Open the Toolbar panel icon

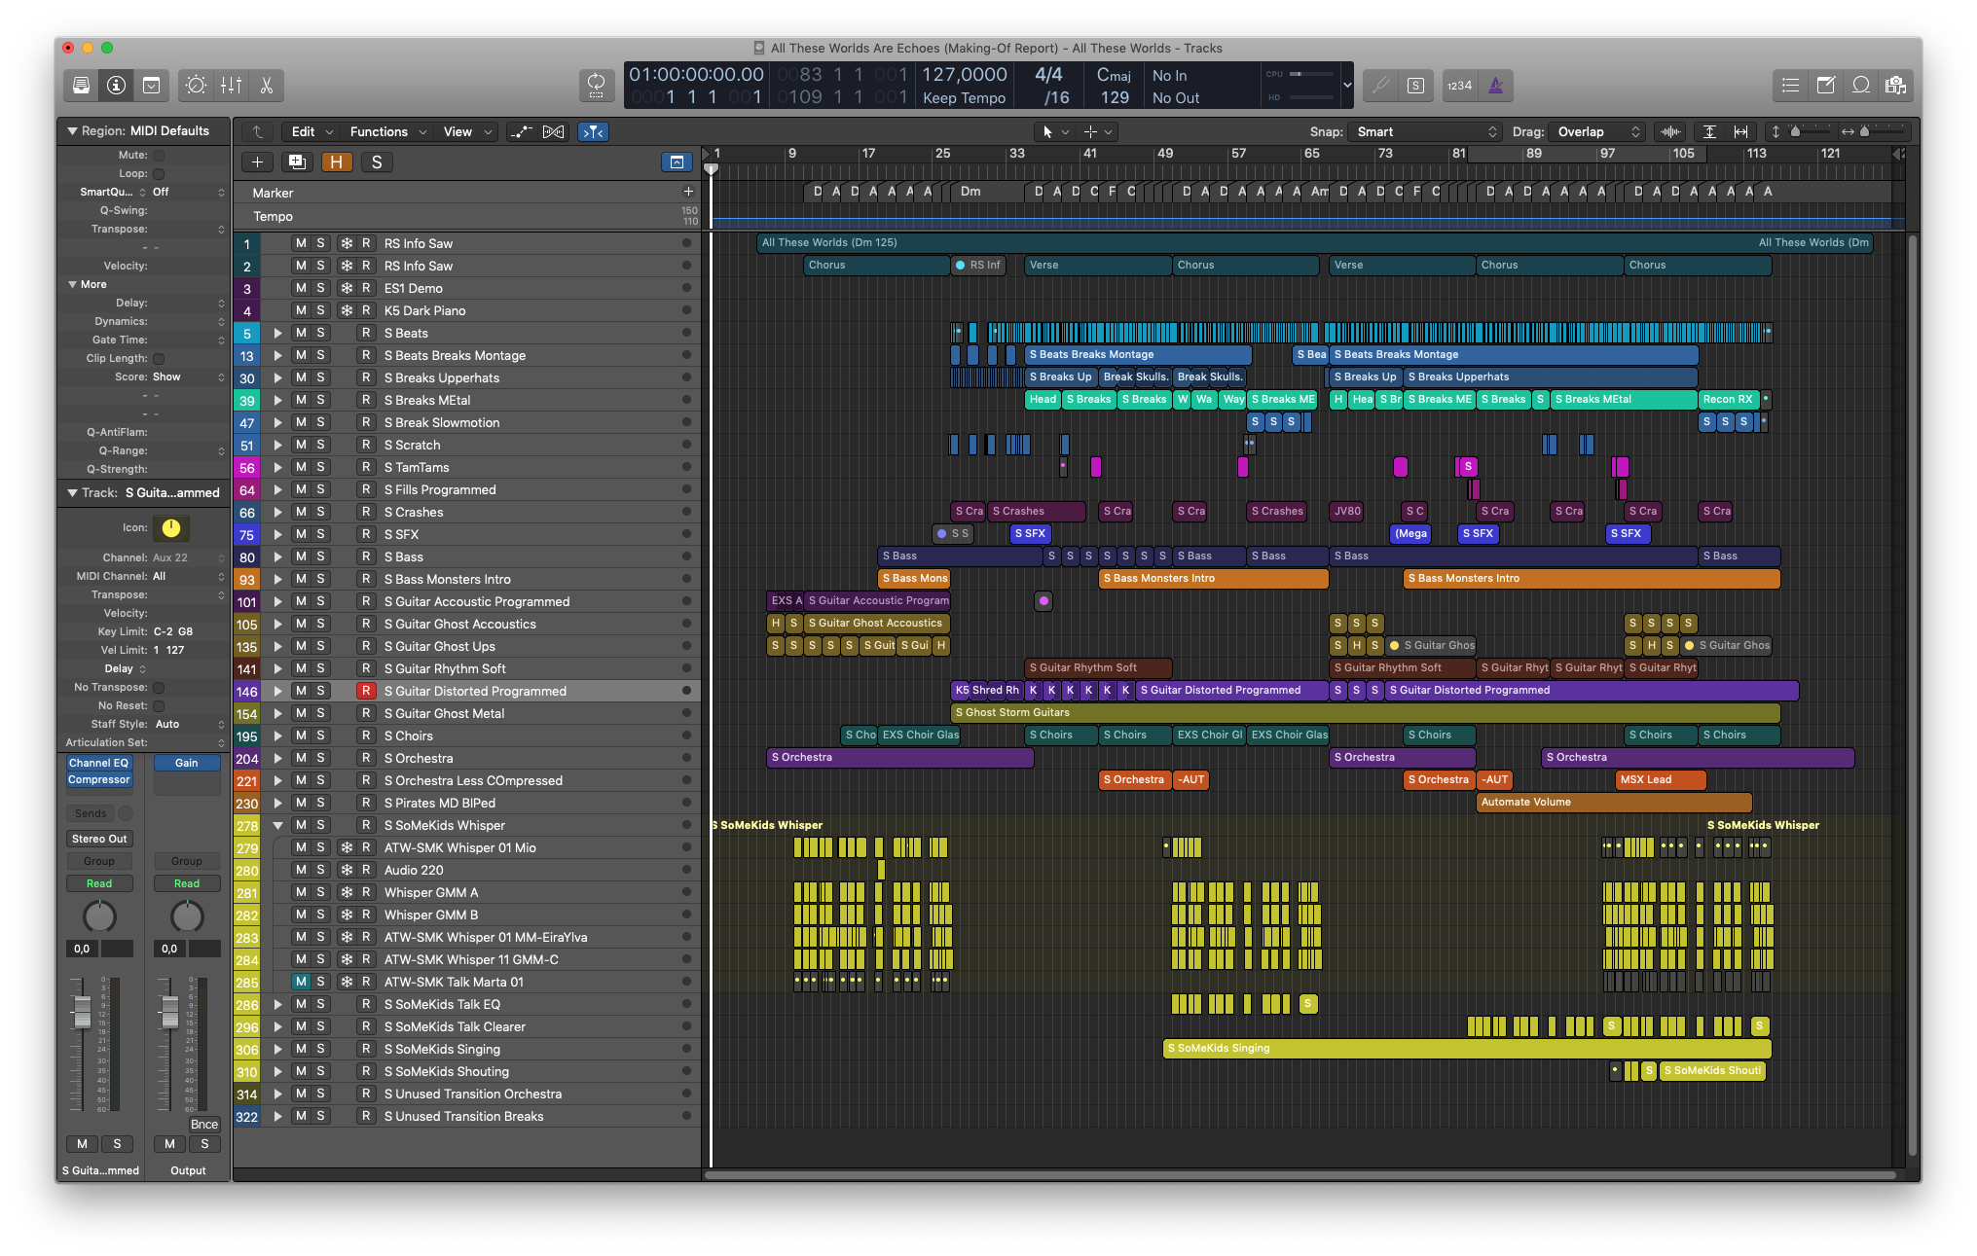pyautogui.click(x=151, y=86)
